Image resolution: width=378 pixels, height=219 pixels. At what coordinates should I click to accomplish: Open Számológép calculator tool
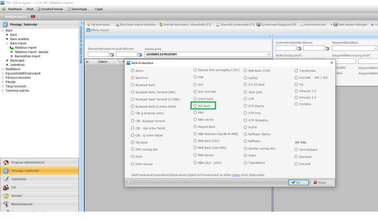point(77,9)
